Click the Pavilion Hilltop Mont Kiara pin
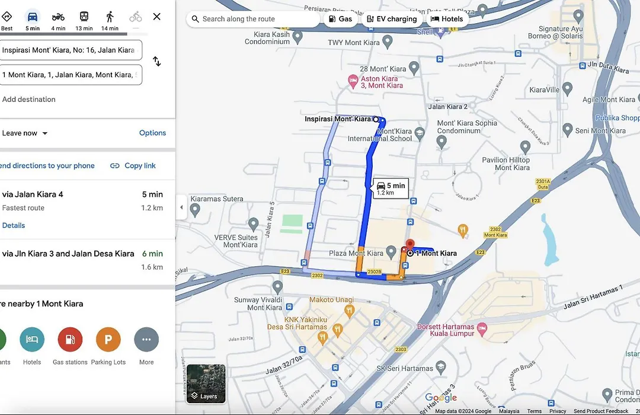Viewport: 640px width, 415px height. point(525,147)
